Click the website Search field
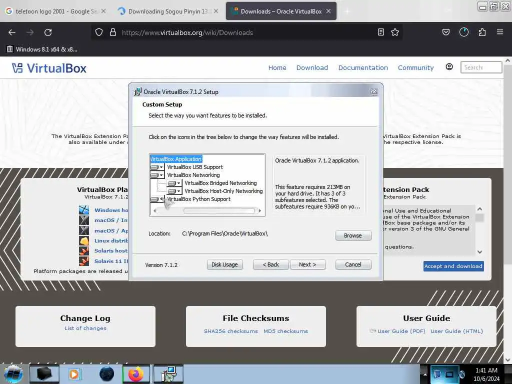The image size is (512, 384). point(481,67)
